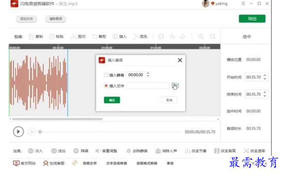
Task: Increase the silence duration stepper in dialog
Action: pos(148,73)
